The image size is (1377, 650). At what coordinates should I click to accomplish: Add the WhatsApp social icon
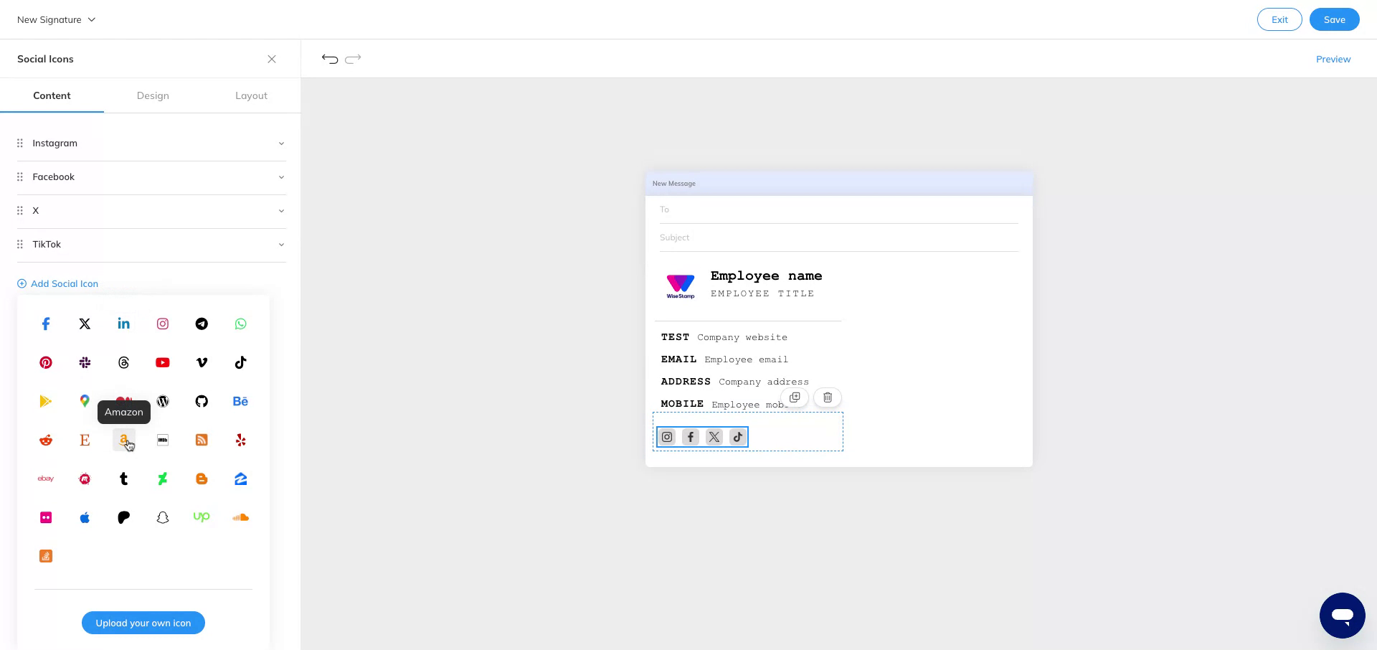pyautogui.click(x=240, y=324)
